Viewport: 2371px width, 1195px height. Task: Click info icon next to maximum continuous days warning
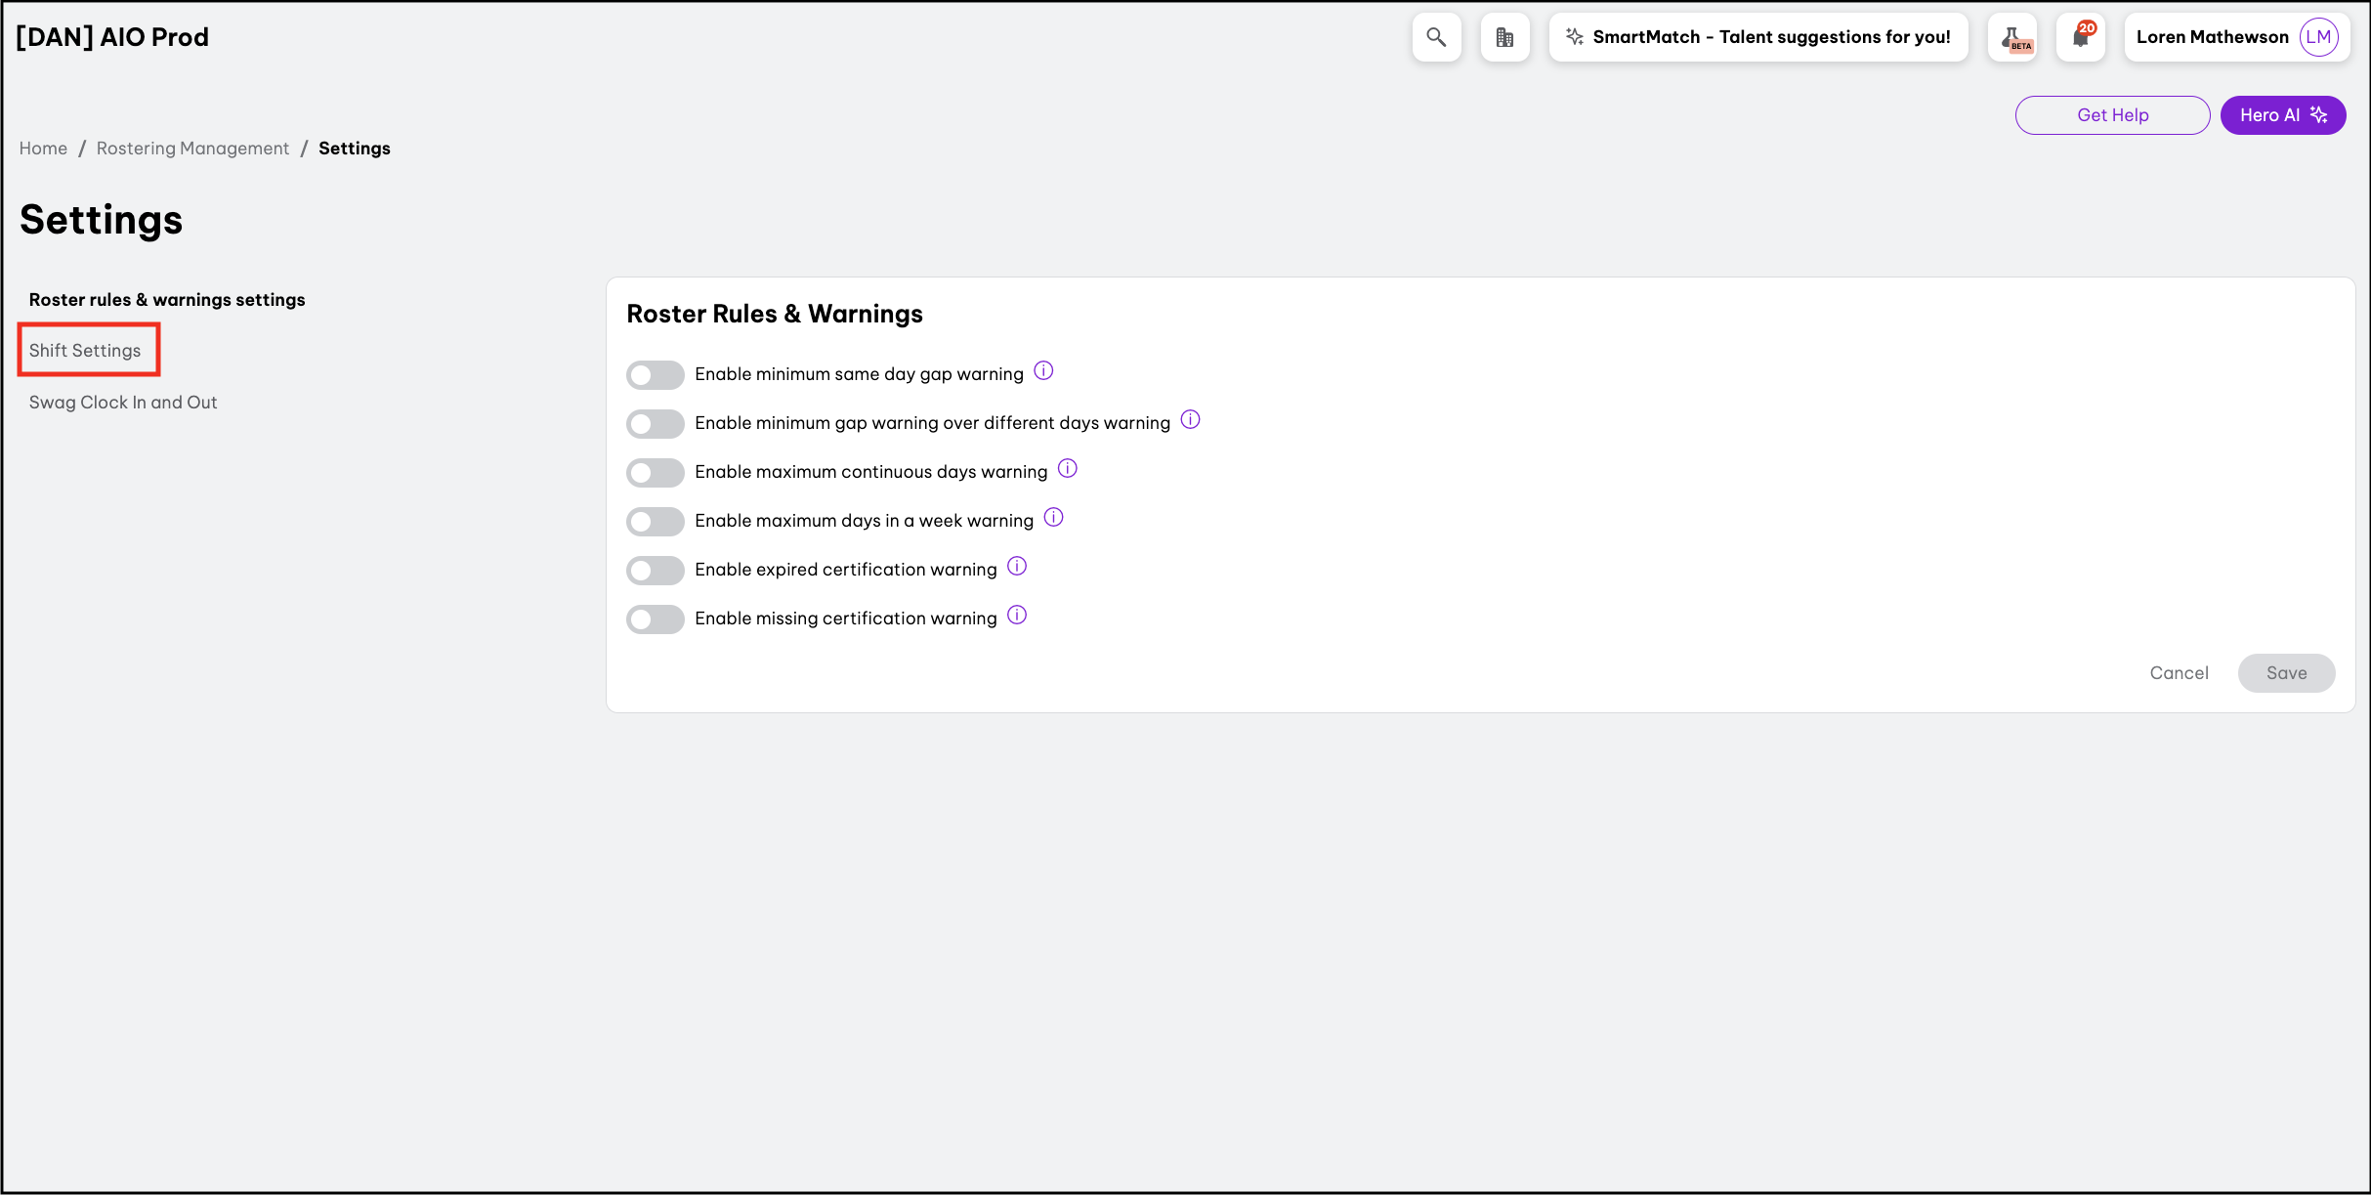(x=1068, y=469)
